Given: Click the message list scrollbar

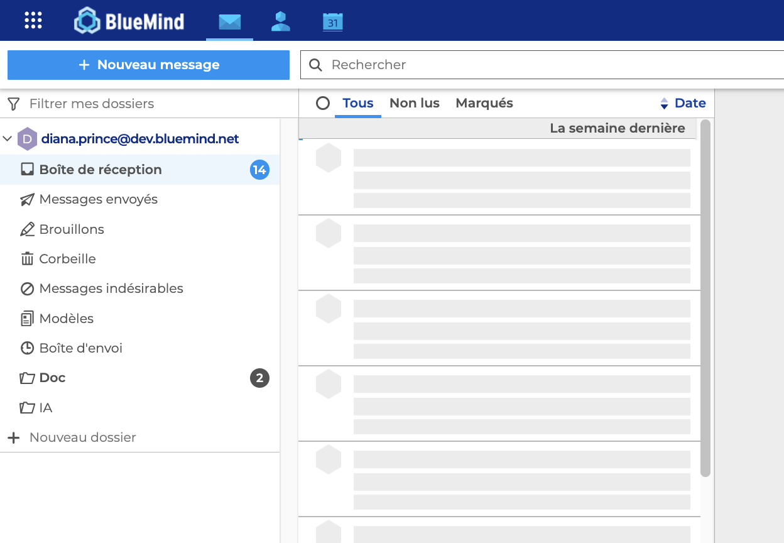Looking at the screenshot, I should pyautogui.click(x=705, y=295).
